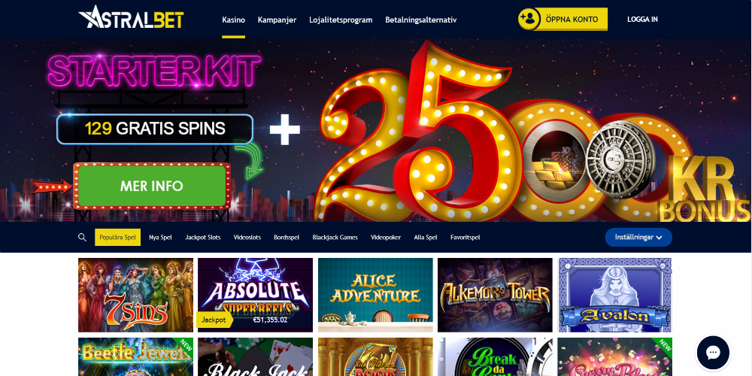752x376 pixels.
Task: Click the LOGGA IN link
Action: (x=642, y=20)
